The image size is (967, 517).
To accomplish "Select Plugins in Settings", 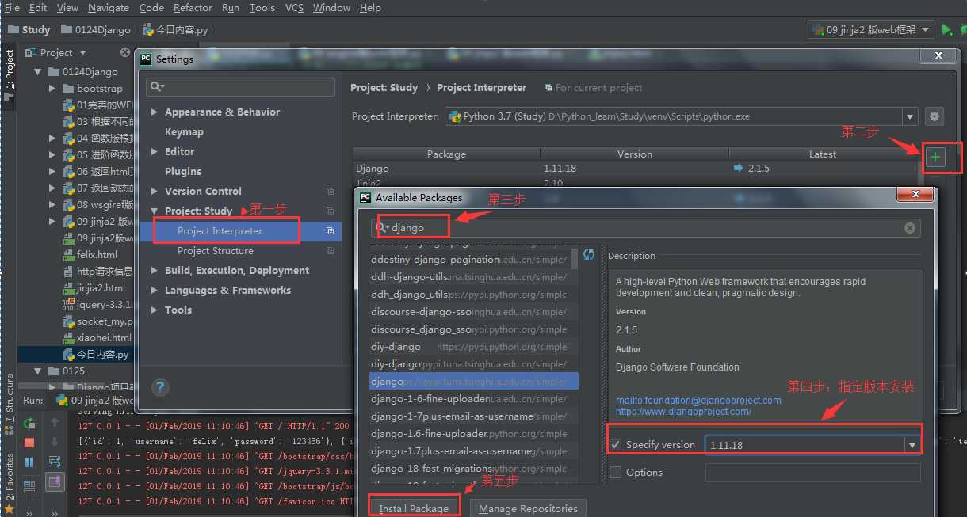I will pos(183,172).
